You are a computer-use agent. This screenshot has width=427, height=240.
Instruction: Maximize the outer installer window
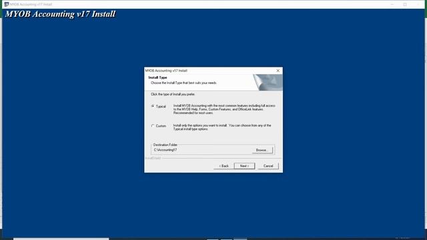point(405,5)
